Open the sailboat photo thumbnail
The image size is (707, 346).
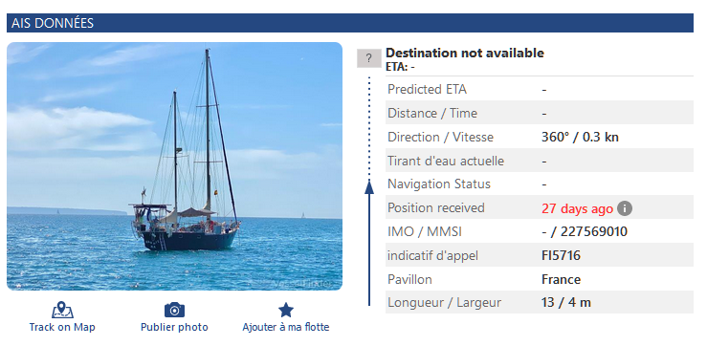(x=174, y=166)
